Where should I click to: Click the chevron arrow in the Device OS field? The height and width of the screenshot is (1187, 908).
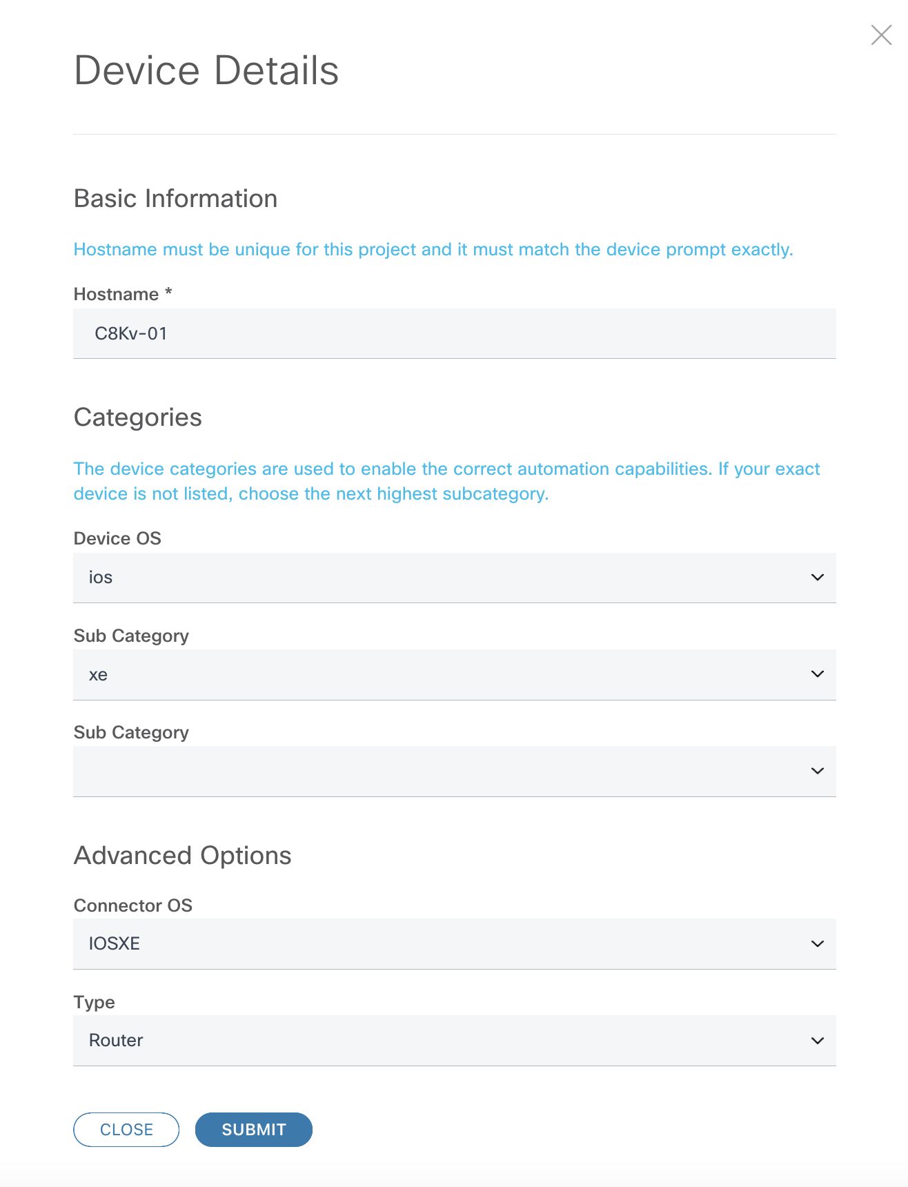818,578
